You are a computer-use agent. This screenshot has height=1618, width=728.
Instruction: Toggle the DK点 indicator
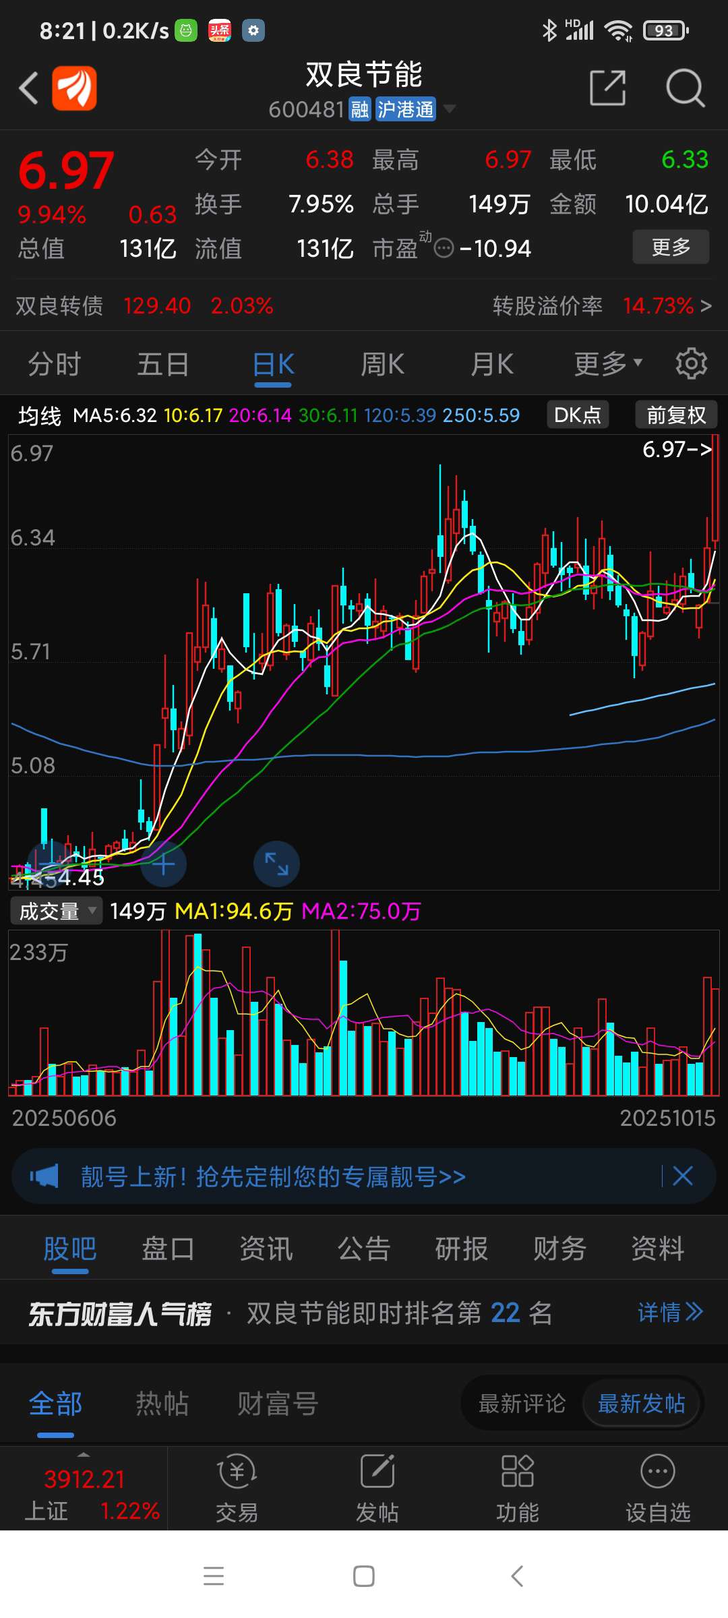pos(578,415)
